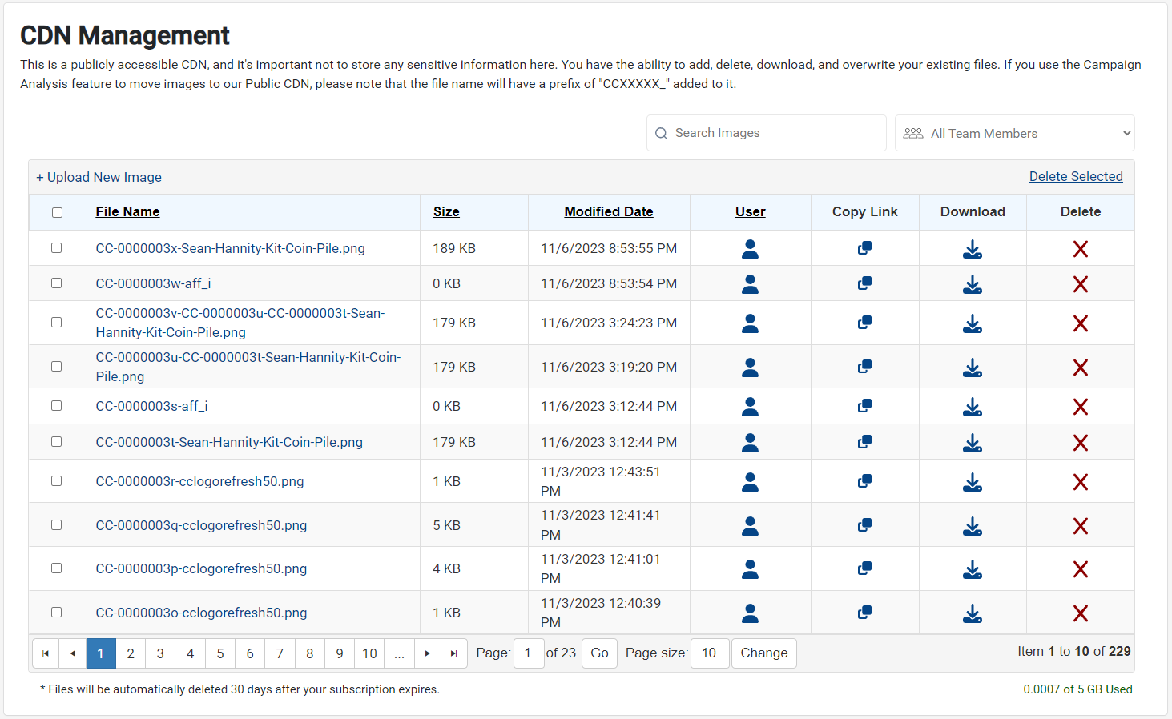Image resolution: width=1172 pixels, height=719 pixels.
Task: Copy link for CC-0000003x-Sean-Hannity-Kit-Coin-Pile.png
Action: coord(864,248)
